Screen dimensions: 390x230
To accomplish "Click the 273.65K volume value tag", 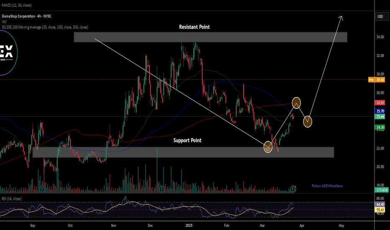I will point(382,190).
